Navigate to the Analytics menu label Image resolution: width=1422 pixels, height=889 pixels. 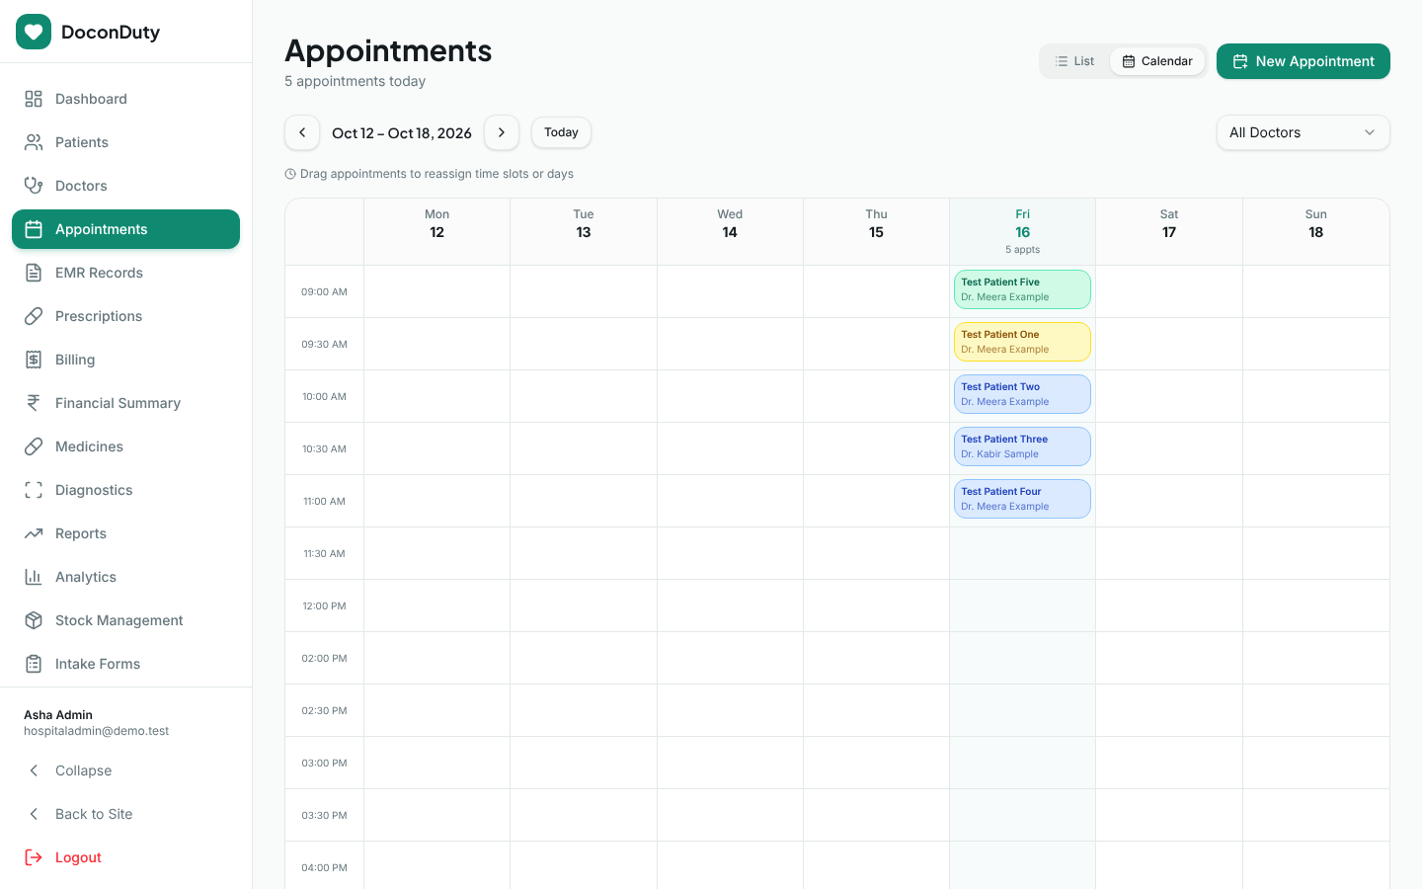pyautogui.click(x=86, y=577)
